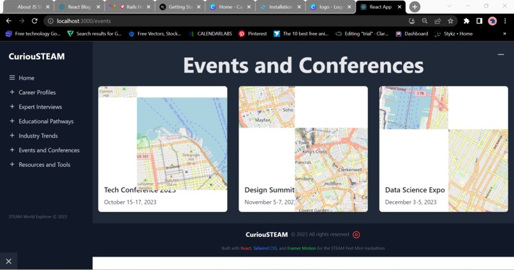The height and width of the screenshot is (270, 514).
Task: Click the hamburger icon beside Home
Action: coord(12,78)
